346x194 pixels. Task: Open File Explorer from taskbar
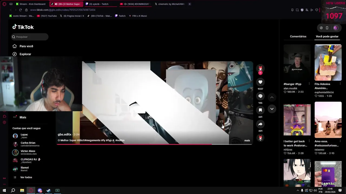tap(22, 190)
